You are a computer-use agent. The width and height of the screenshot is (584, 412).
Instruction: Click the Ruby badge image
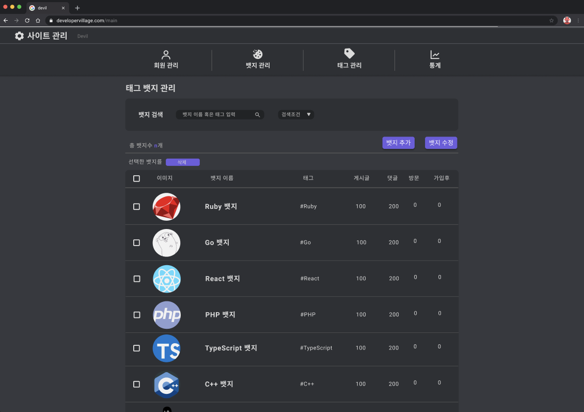click(166, 207)
